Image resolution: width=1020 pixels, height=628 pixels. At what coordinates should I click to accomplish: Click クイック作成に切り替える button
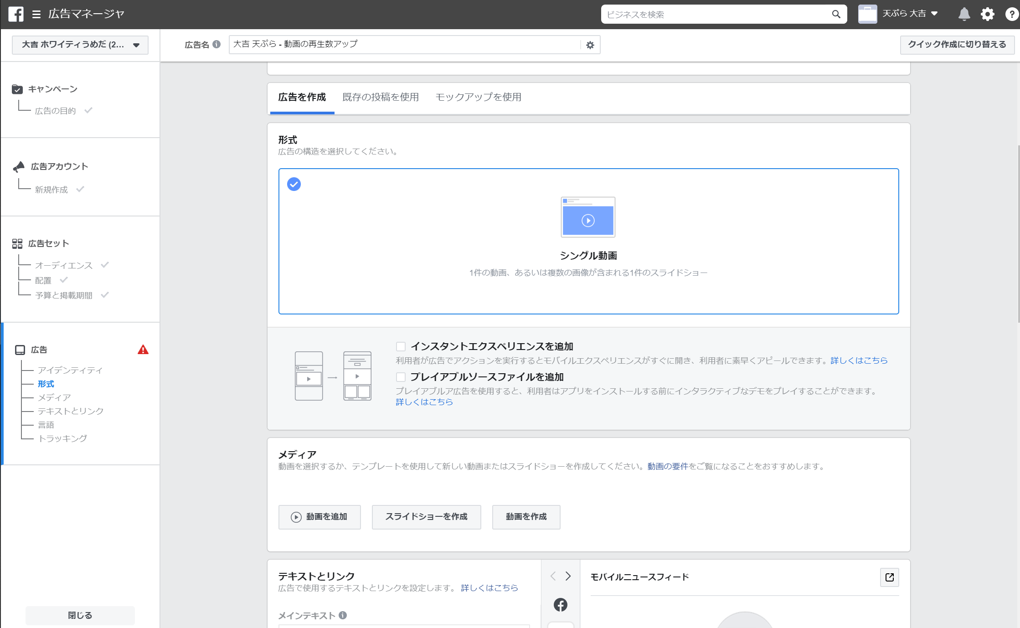click(957, 45)
